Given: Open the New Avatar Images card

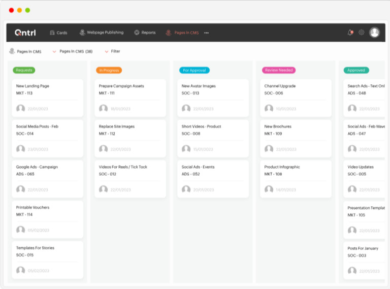Looking at the screenshot, I should pyautogui.click(x=213, y=98).
